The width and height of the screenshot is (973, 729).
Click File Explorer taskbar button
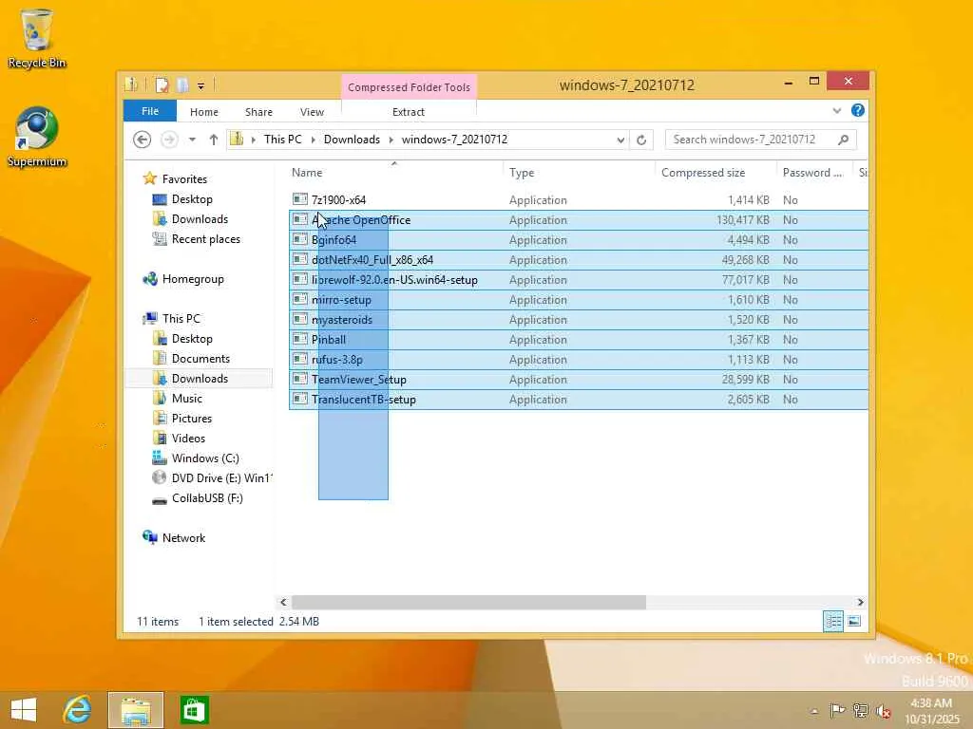tap(136, 710)
